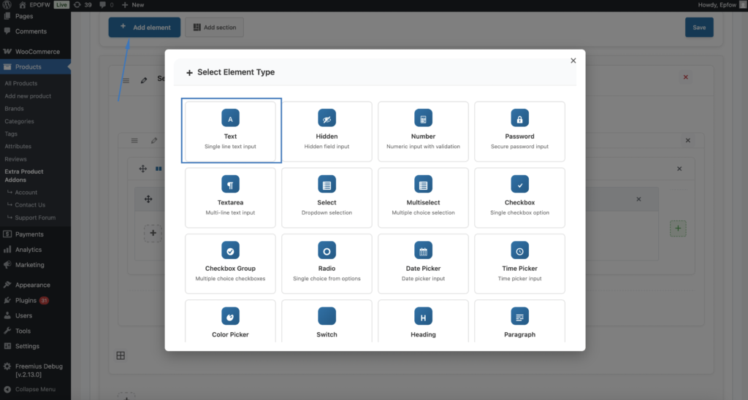
Task: Choose the Heading element icon
Action: pyautogui.click(x=423, y=316)
